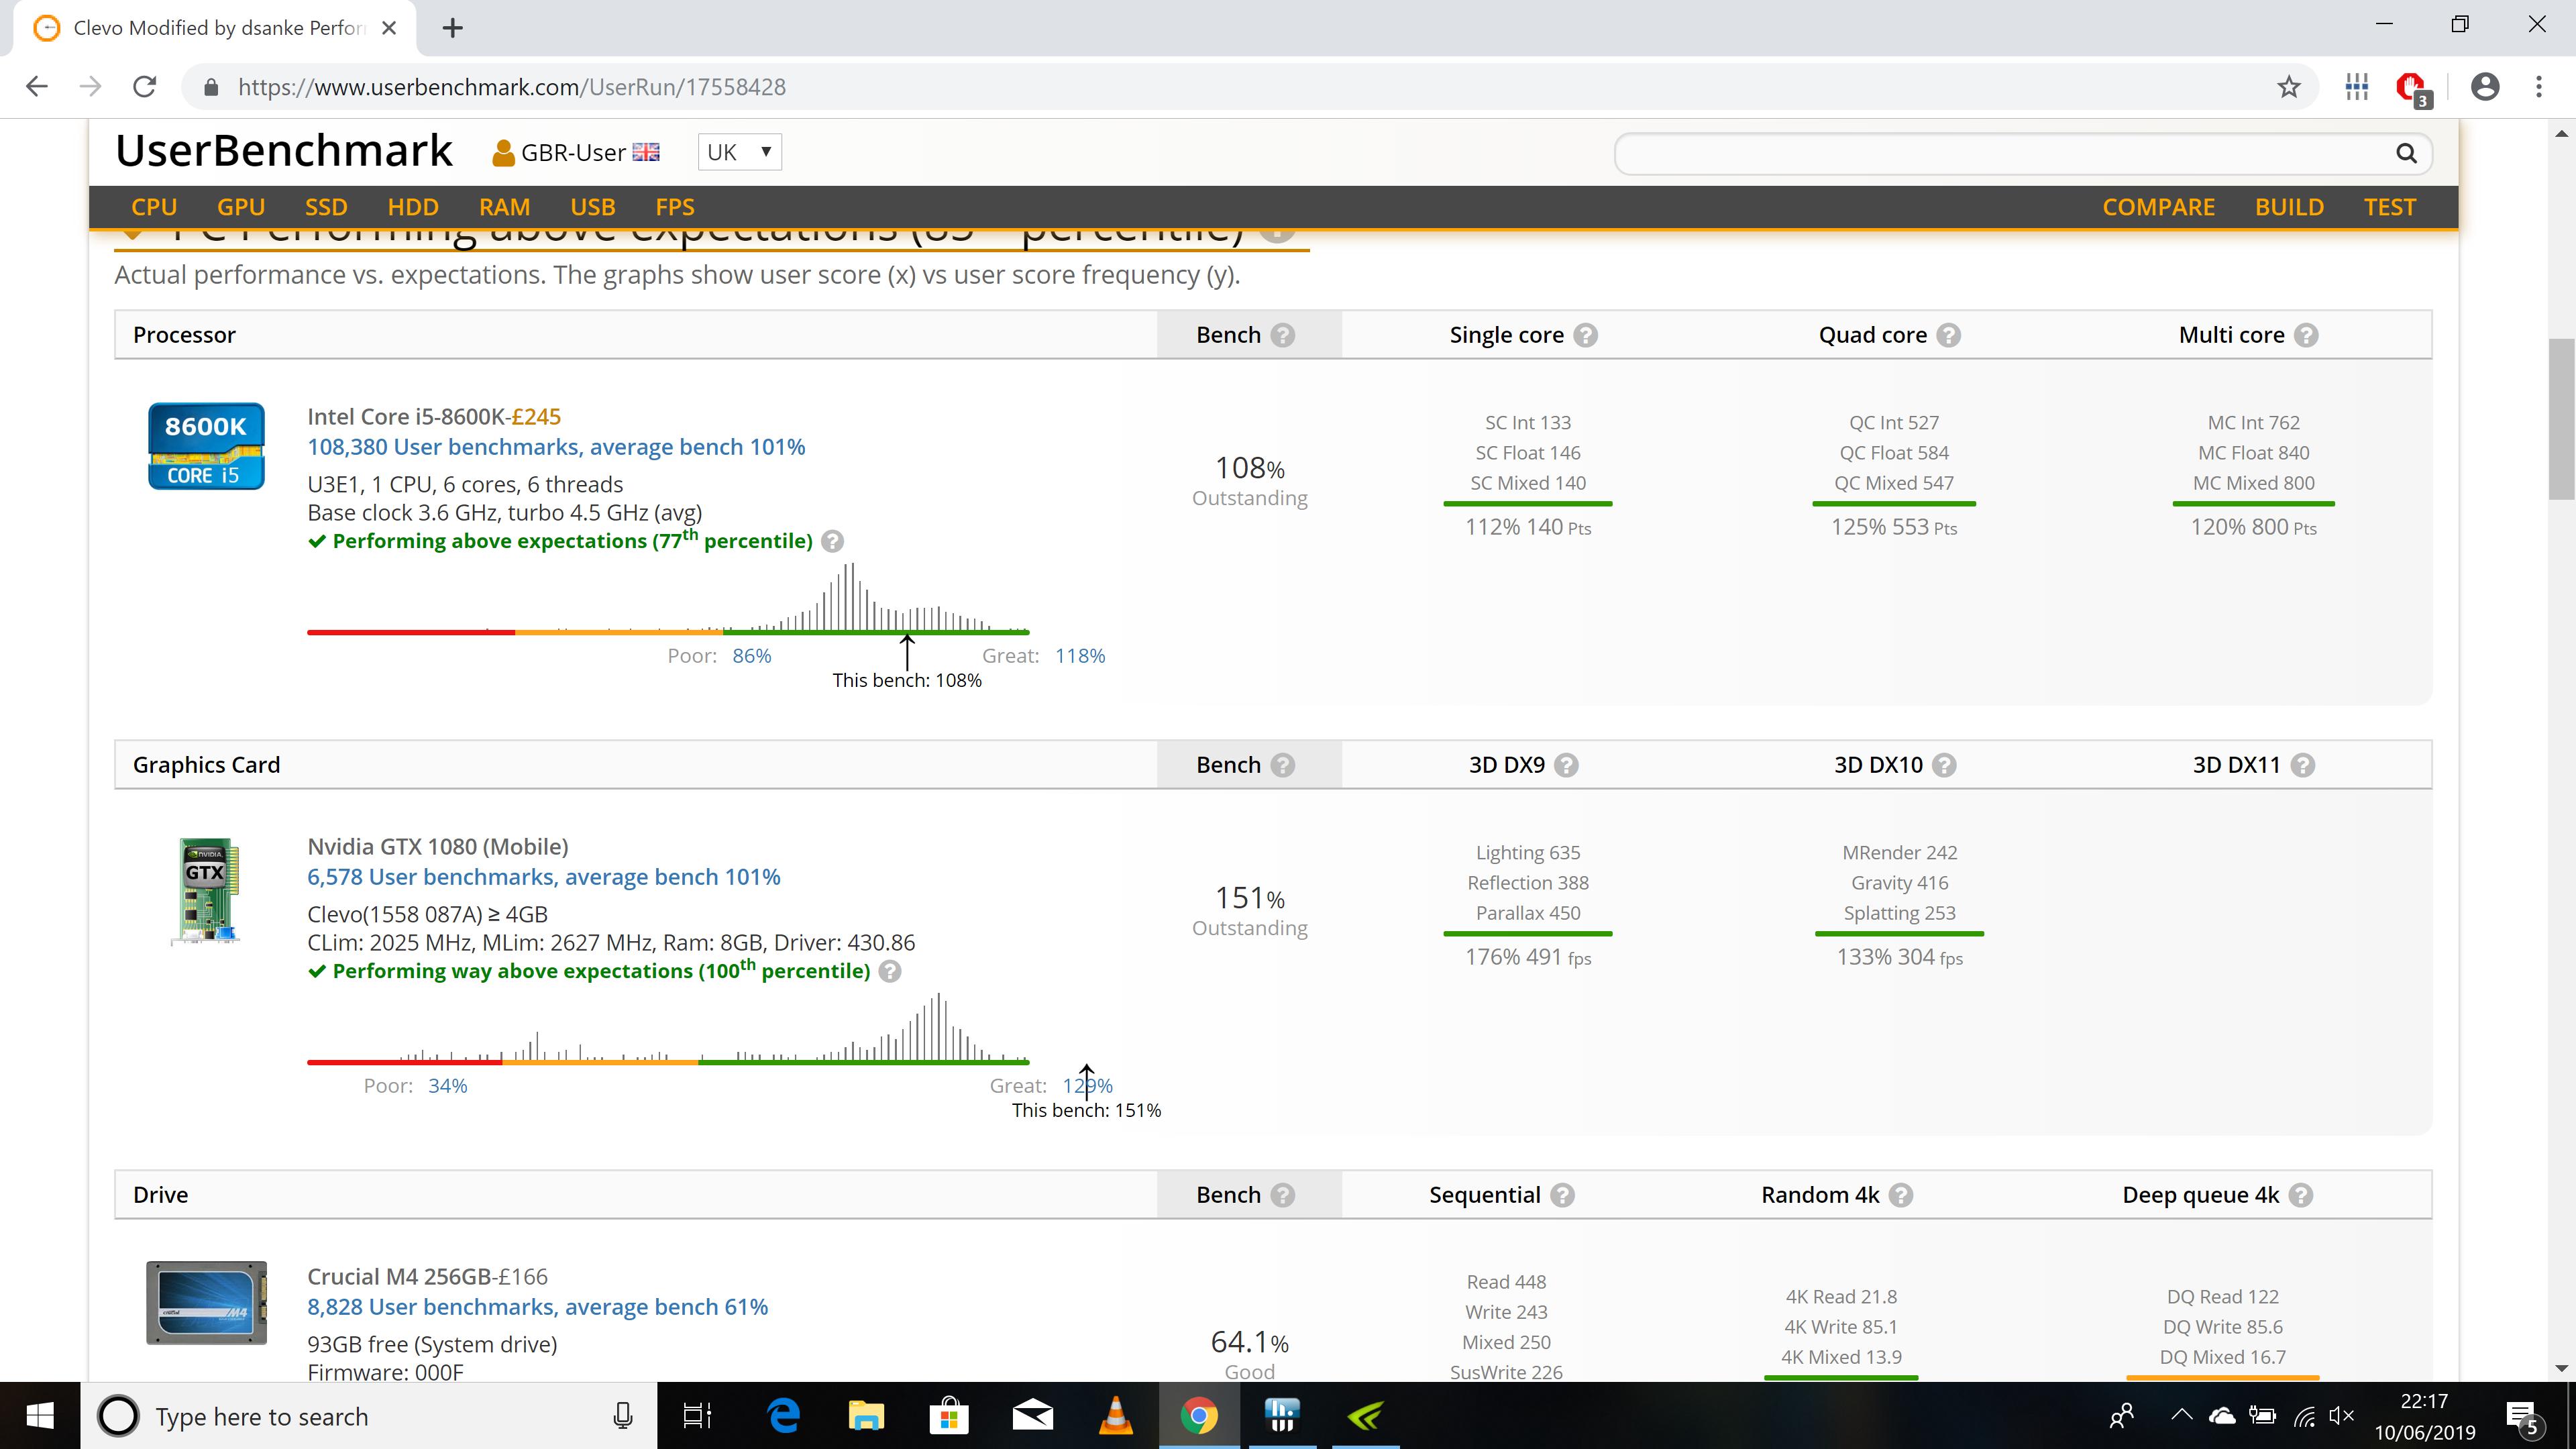Image resolution: width=2576 pixels, height=1449 pixels.
Task: Open 8,828 User benchmarks link
Action: pyautogui.click(x=538, y=1307)
